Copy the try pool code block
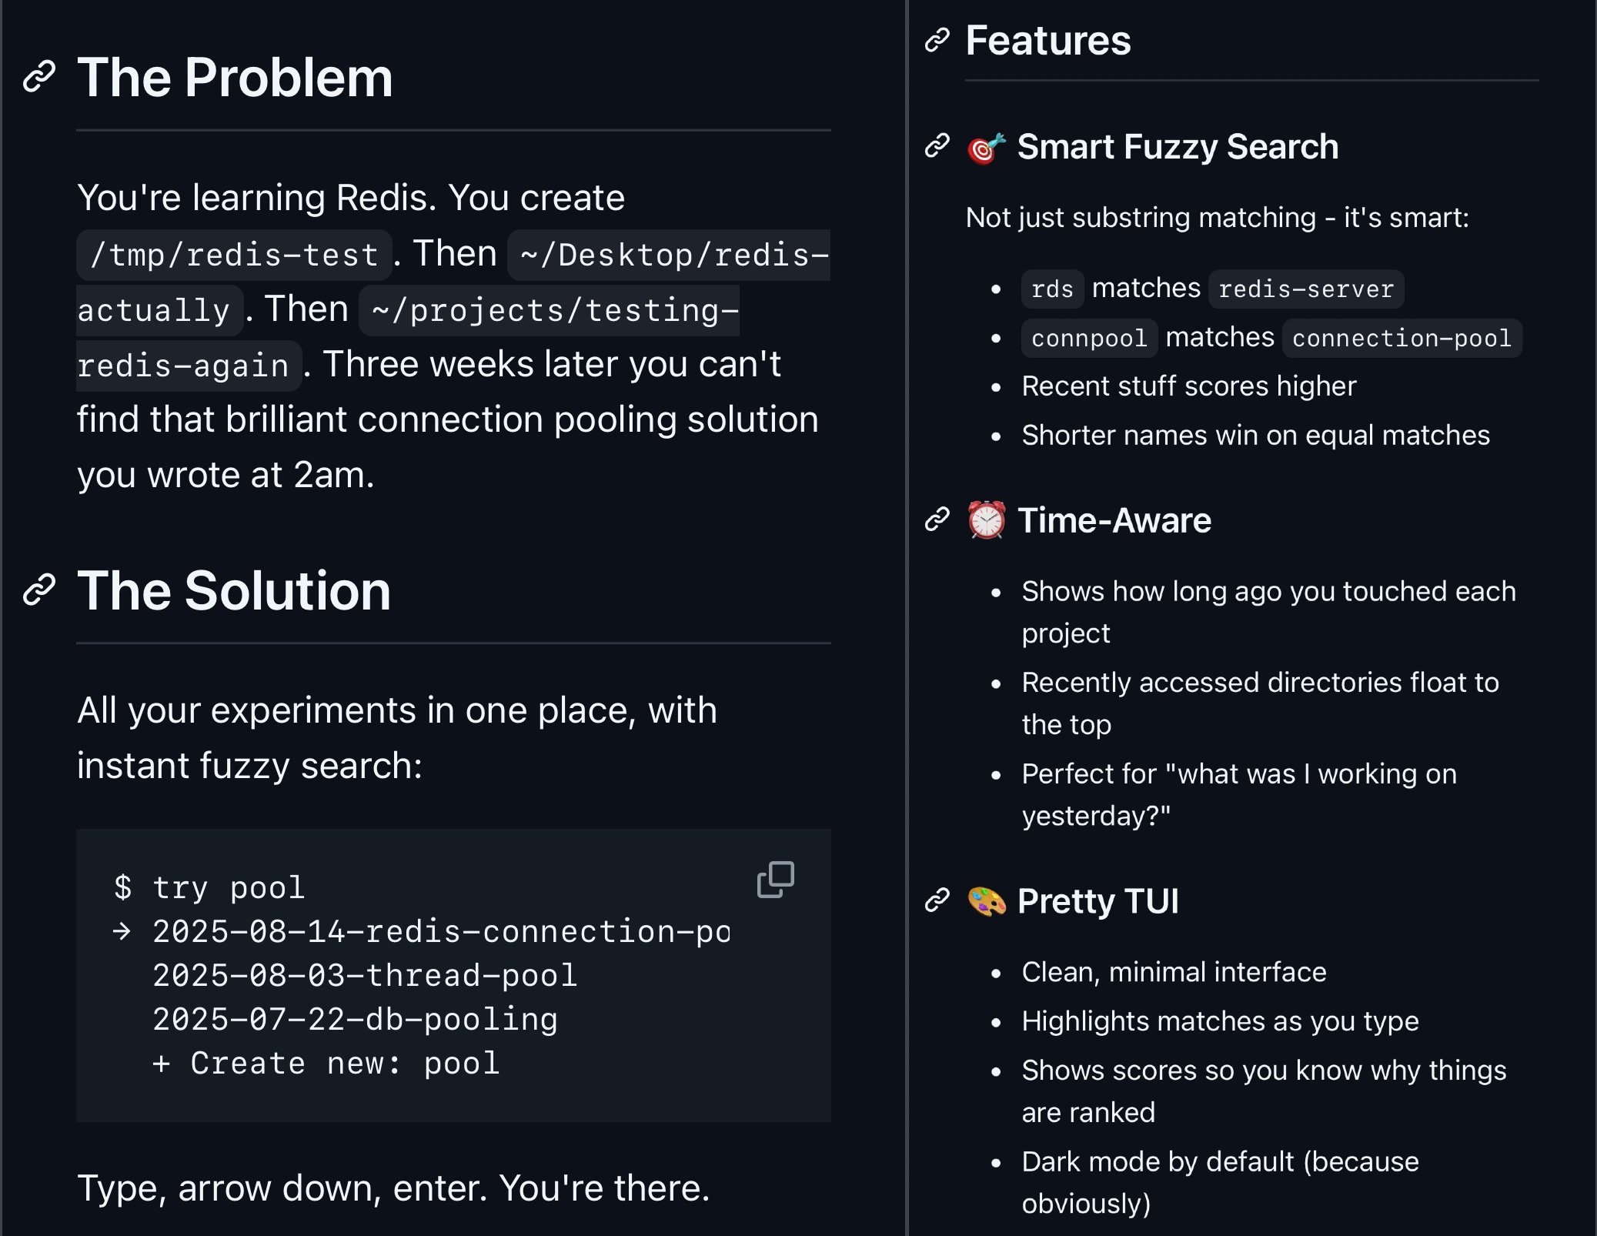Image resolution: width=1597 pixels, height=1236 pixels. pyautogui.click(x=775, y=879)
